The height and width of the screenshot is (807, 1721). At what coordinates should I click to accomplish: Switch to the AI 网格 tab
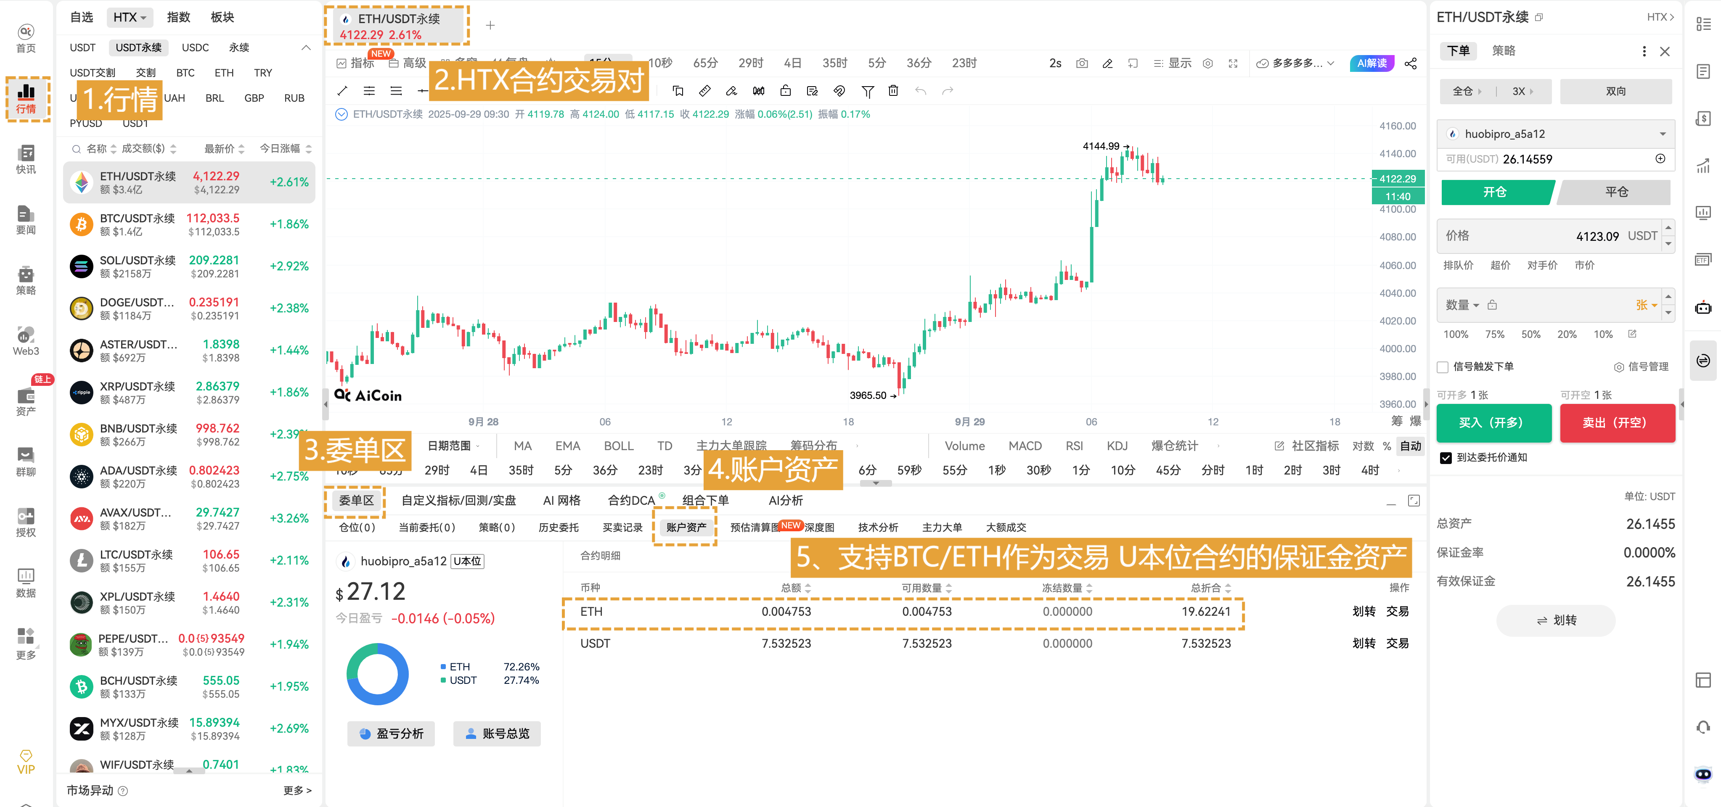pyautogui.click(x=561, y=501)
